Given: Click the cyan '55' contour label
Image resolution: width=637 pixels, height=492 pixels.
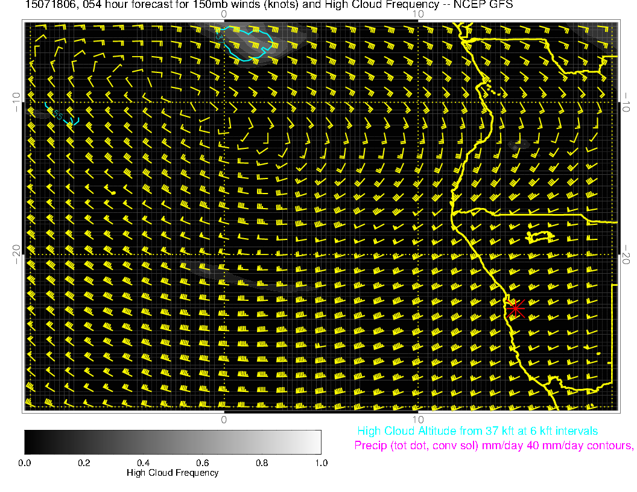Looking at the screenshot, I should (55, 113).
